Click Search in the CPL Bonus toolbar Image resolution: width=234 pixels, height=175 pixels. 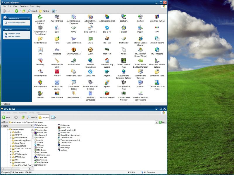click(x=32, y=117)
